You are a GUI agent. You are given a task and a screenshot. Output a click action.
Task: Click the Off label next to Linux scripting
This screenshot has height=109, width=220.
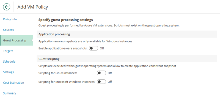tap(110, 73)
